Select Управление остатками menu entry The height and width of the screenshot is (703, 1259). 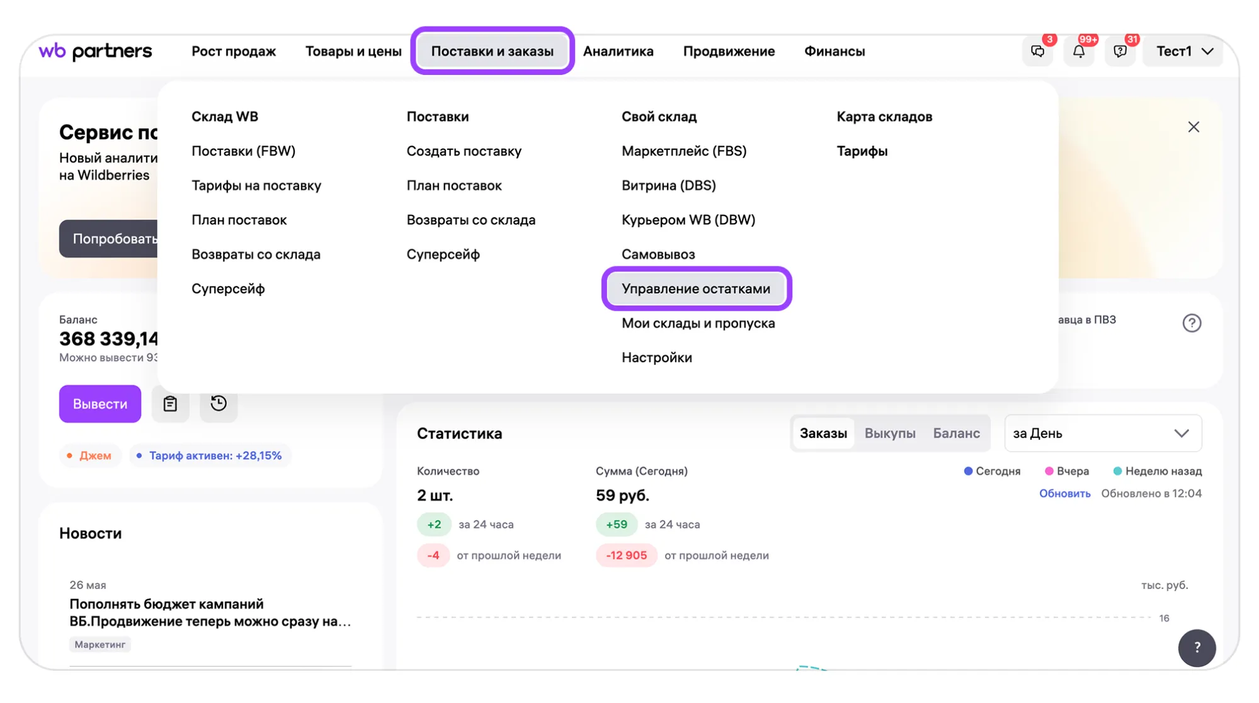[x=695, y=289]
